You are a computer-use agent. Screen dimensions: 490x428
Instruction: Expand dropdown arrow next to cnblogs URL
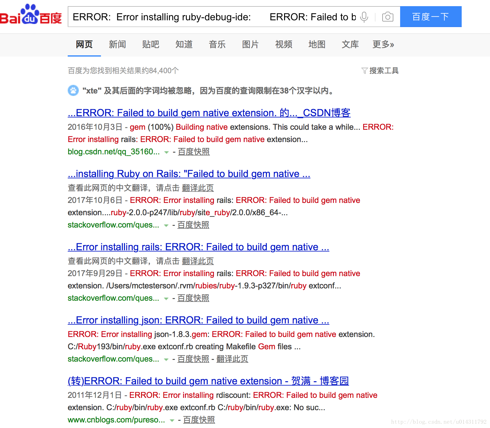(x=172, y=420)
